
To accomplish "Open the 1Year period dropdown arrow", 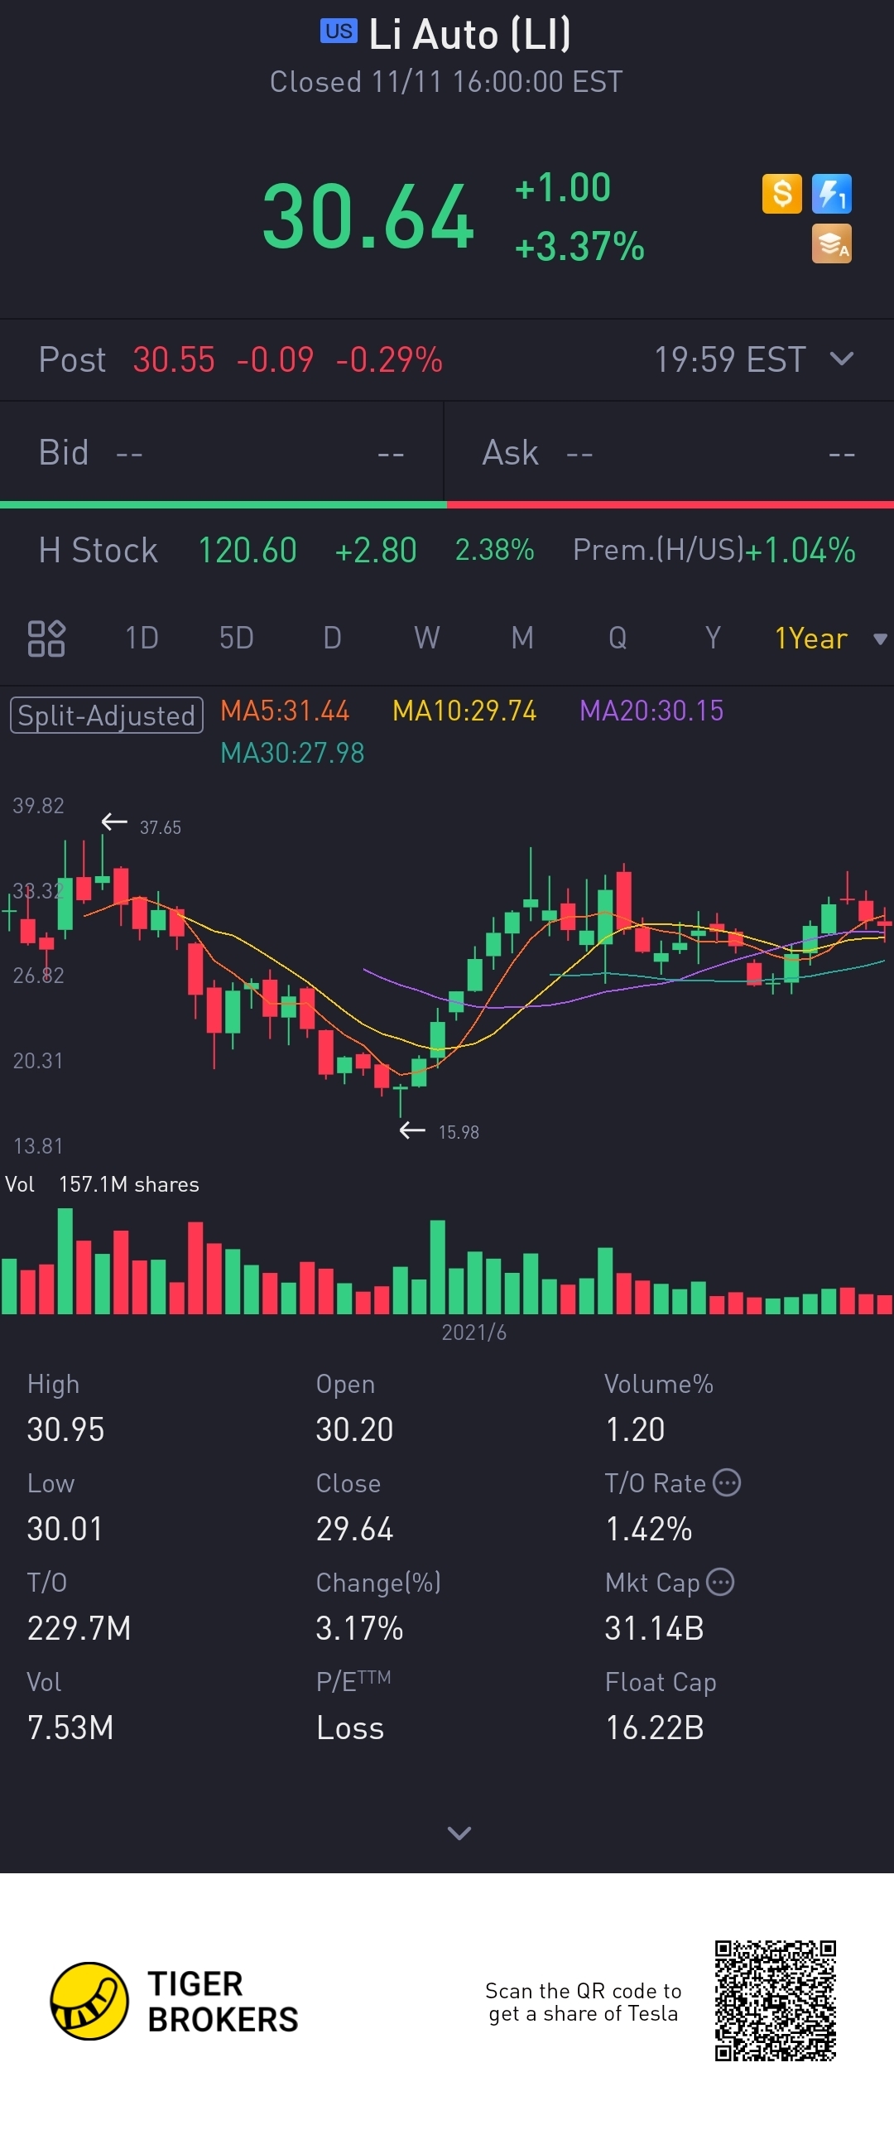I will coord(880,639).
